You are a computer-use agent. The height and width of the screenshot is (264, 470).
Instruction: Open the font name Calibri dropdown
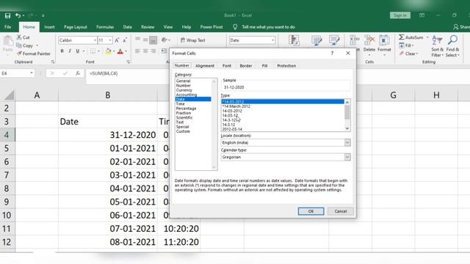tap(95, 40)
